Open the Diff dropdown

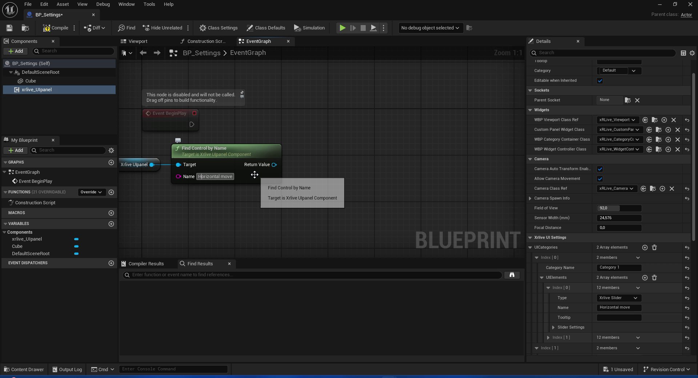tap(95, 28)
